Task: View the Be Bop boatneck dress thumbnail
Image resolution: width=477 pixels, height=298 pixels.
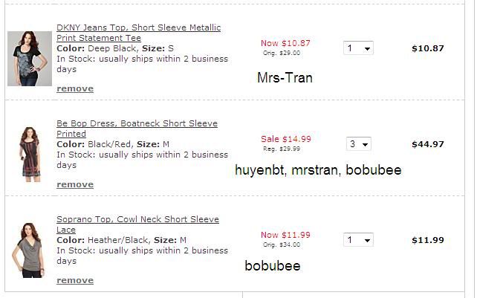Action: [29, 154]
